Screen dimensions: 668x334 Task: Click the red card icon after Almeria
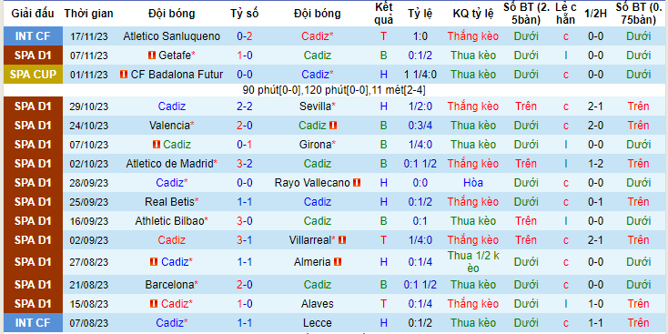pos(338,261)
